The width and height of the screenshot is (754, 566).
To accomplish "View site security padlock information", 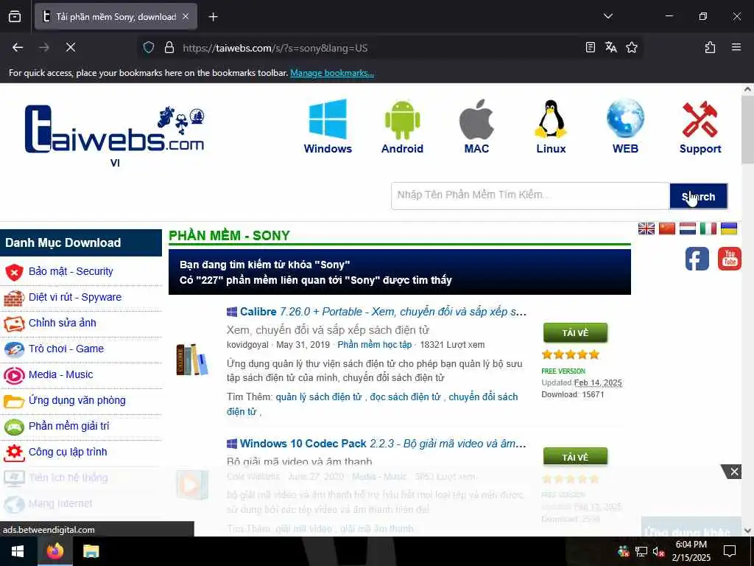I will coord(169,47).
